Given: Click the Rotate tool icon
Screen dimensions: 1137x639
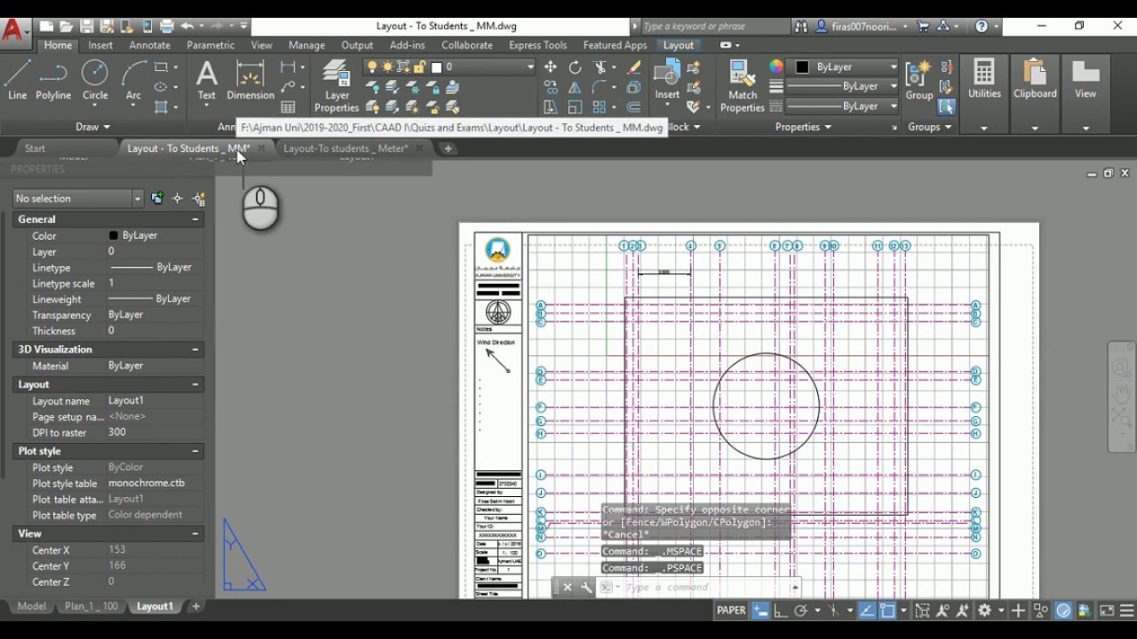Looking at the screenshot, I should point(575,67).
